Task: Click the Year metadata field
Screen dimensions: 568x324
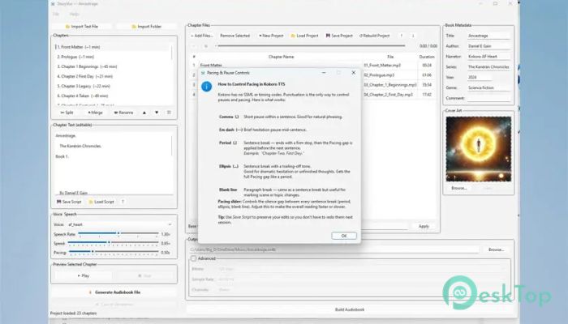Action: point(479,78)
